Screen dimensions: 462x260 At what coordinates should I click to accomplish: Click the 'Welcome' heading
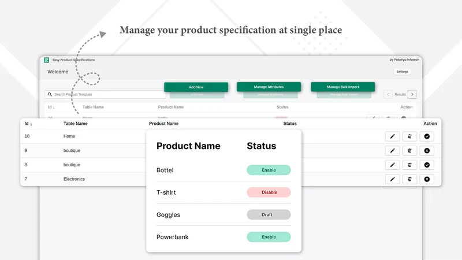tap(58, 72)
